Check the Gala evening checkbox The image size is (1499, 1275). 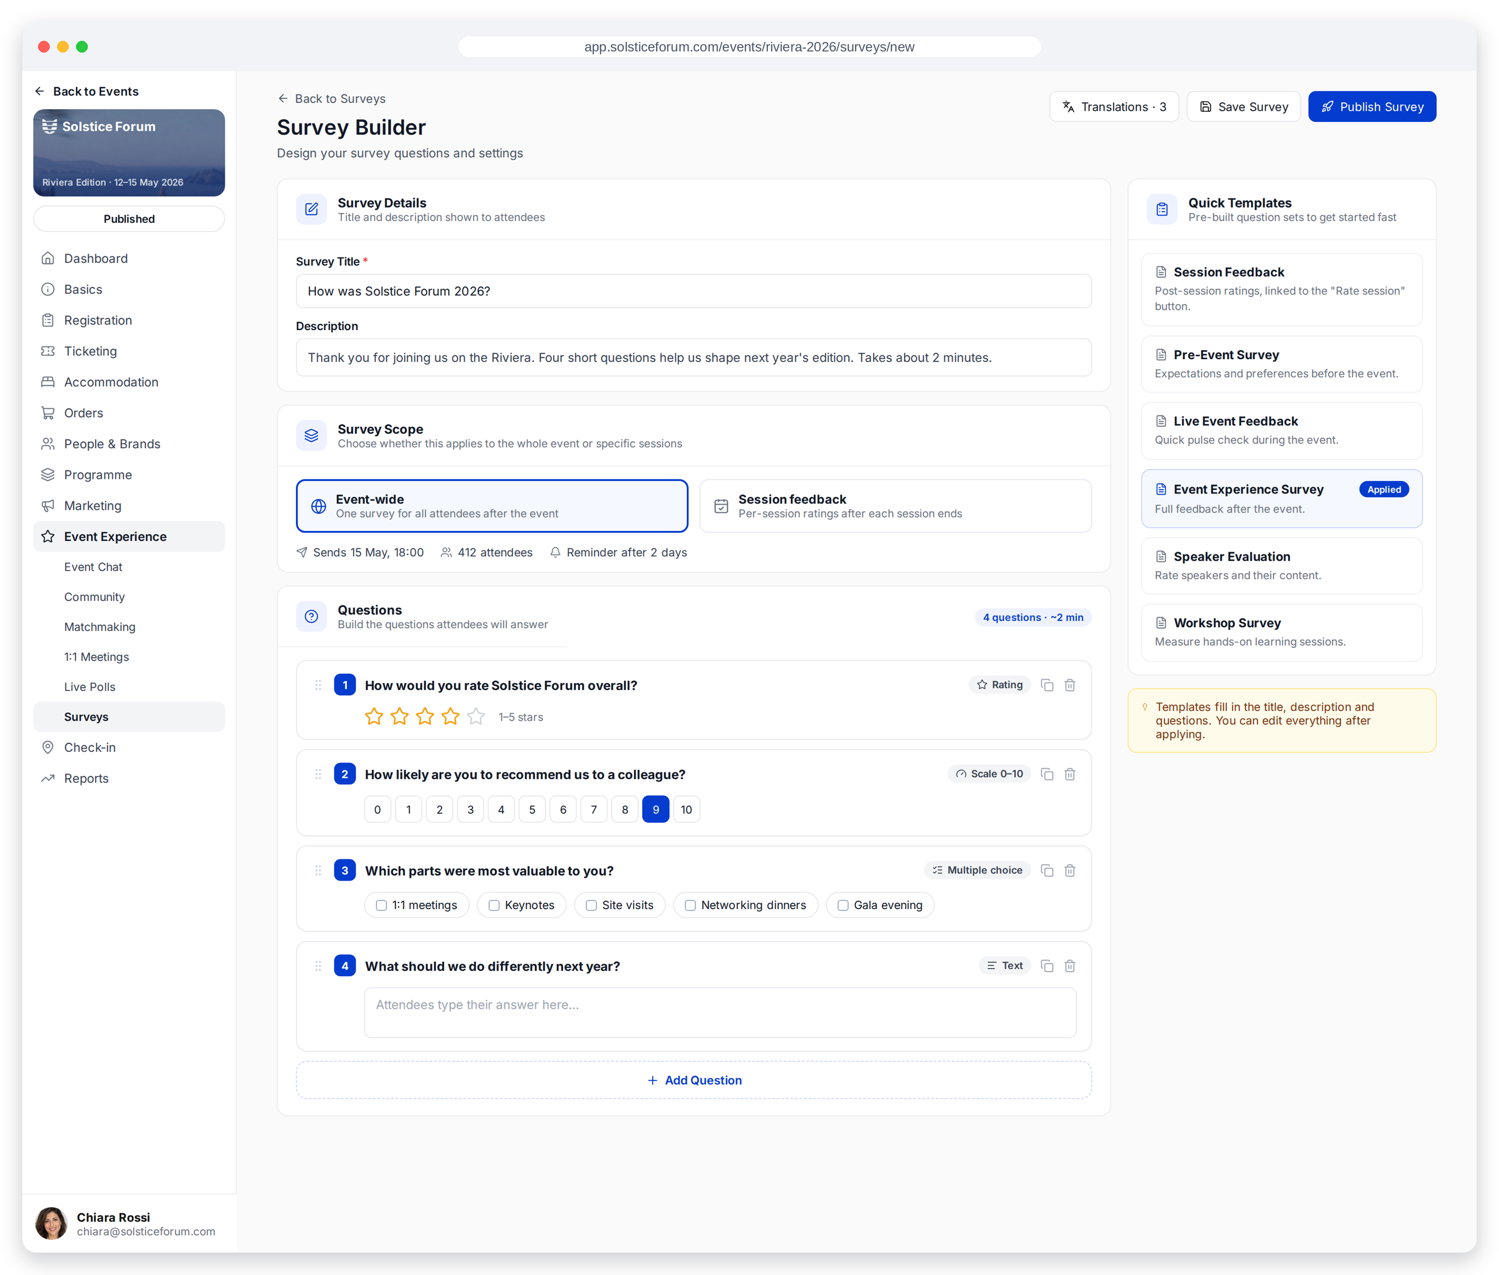[843, 905]
